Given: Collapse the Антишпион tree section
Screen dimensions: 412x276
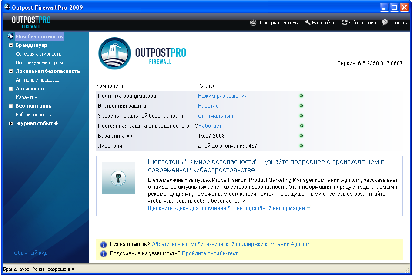Looking at the screenshot, I should [x=10, y=89].
